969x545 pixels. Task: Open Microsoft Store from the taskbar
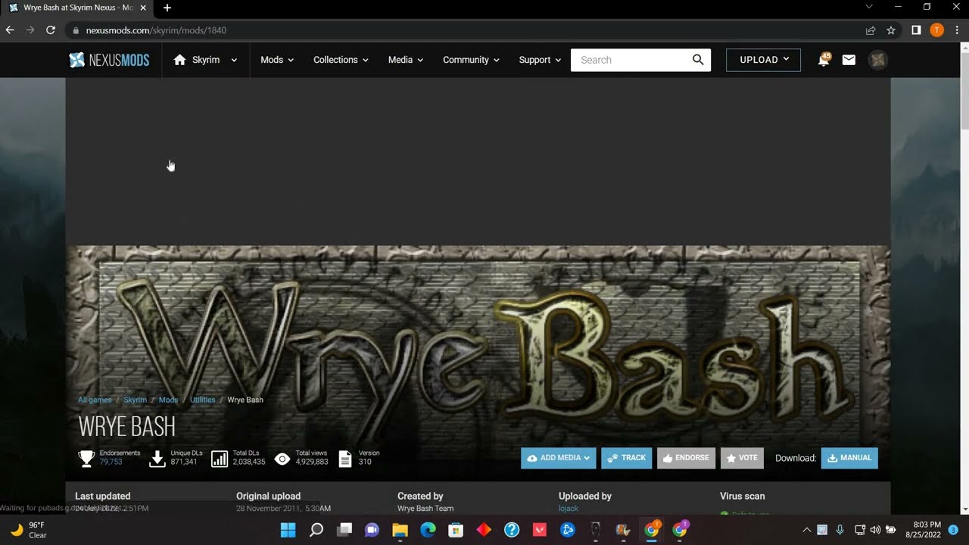(x=456, y=530)
